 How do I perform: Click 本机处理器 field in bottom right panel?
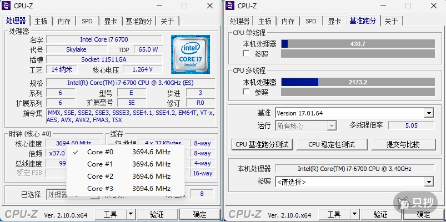click(x=355, y=169)
